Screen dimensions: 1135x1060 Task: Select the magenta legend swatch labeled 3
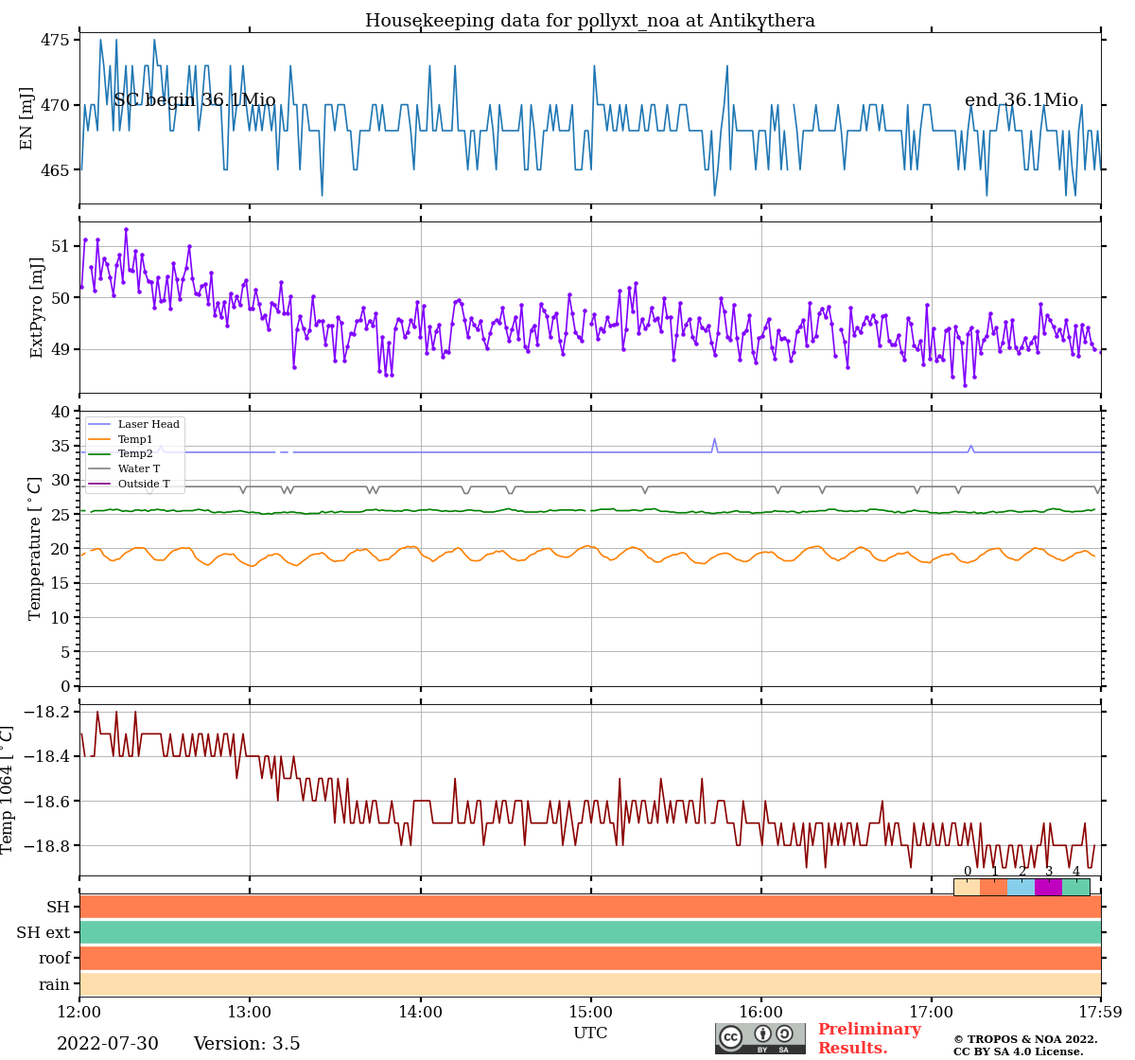[1049, 887]
